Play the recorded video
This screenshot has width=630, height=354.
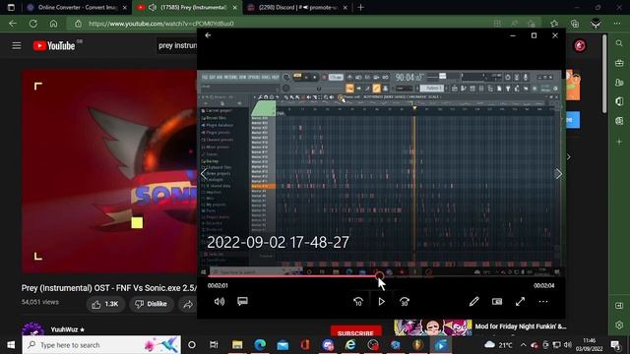pos(381,302)
